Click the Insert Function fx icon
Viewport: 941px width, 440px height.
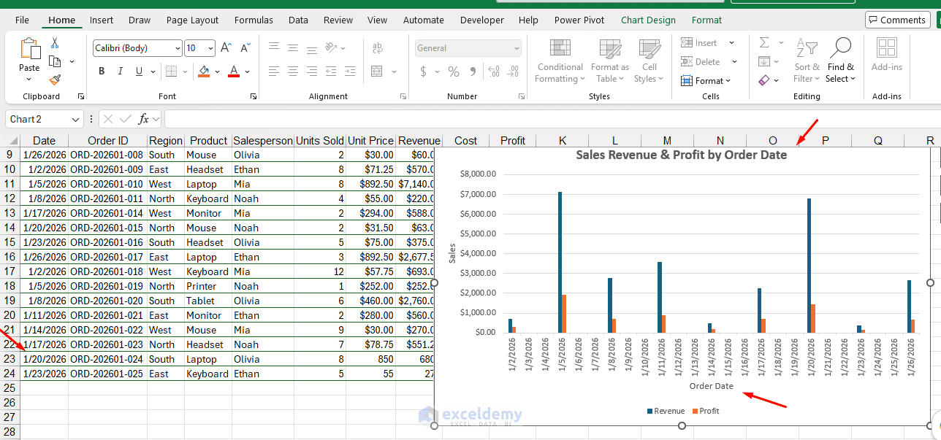[144, 119]
